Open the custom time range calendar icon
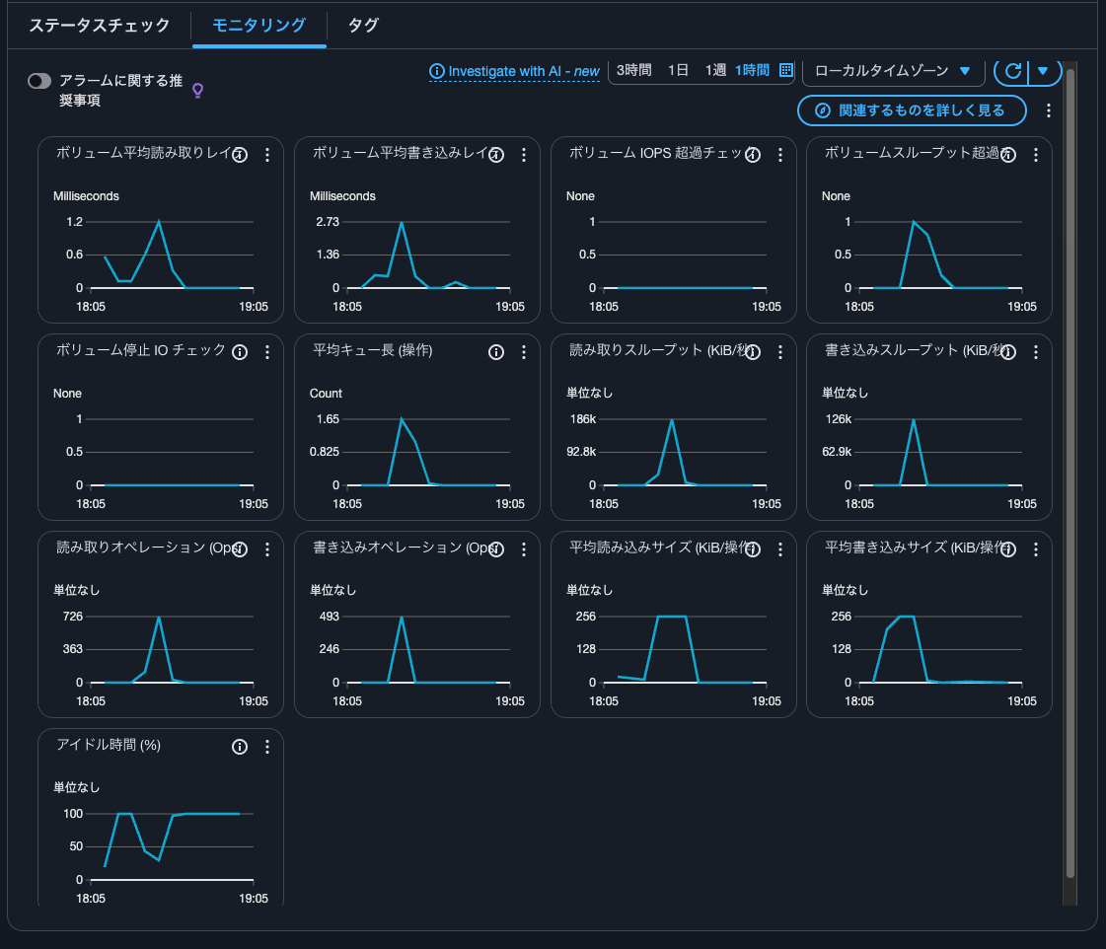 point(786,70)
